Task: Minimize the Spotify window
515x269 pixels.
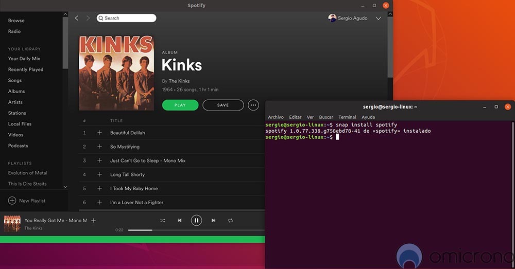Action: pyautogui.click(x=363, y=6)
